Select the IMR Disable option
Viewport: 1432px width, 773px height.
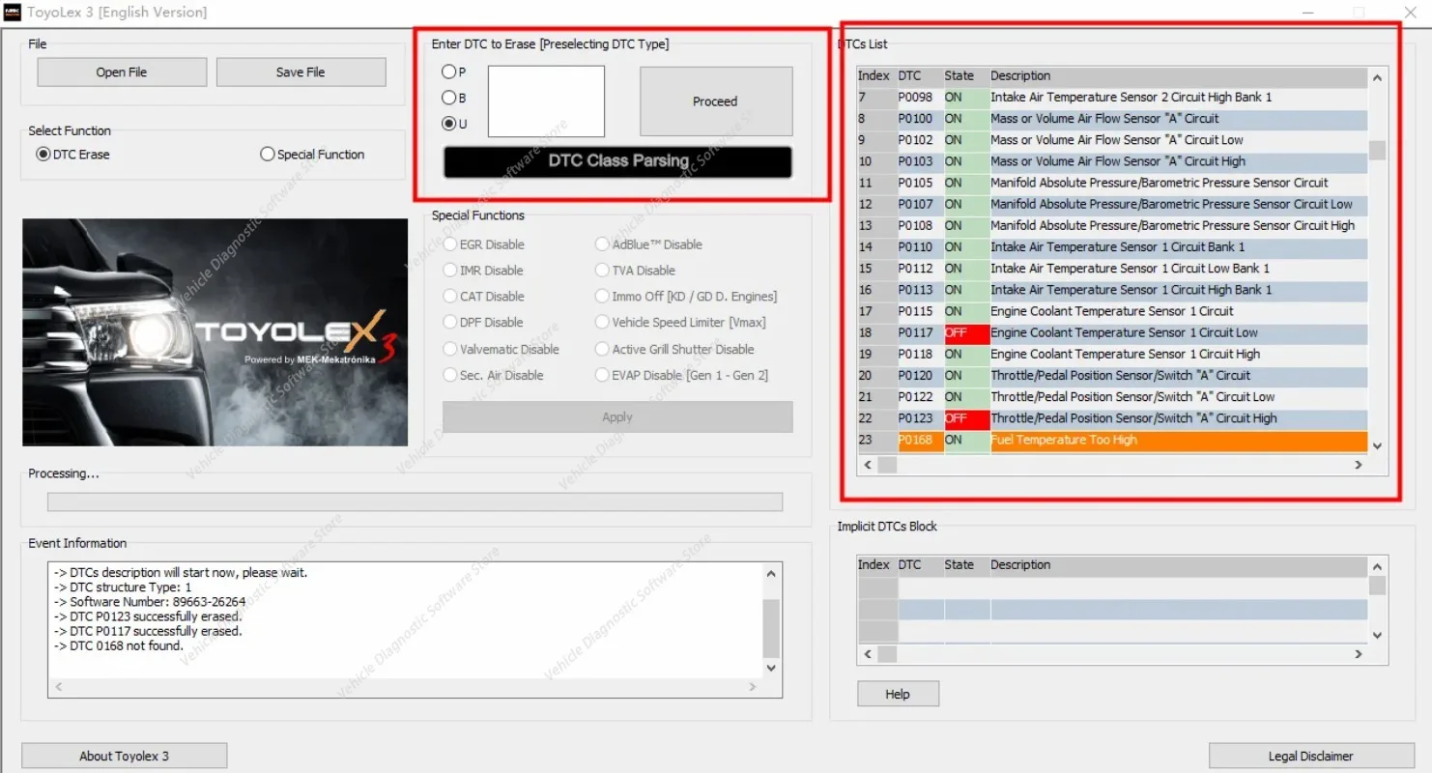click(483, 271)
